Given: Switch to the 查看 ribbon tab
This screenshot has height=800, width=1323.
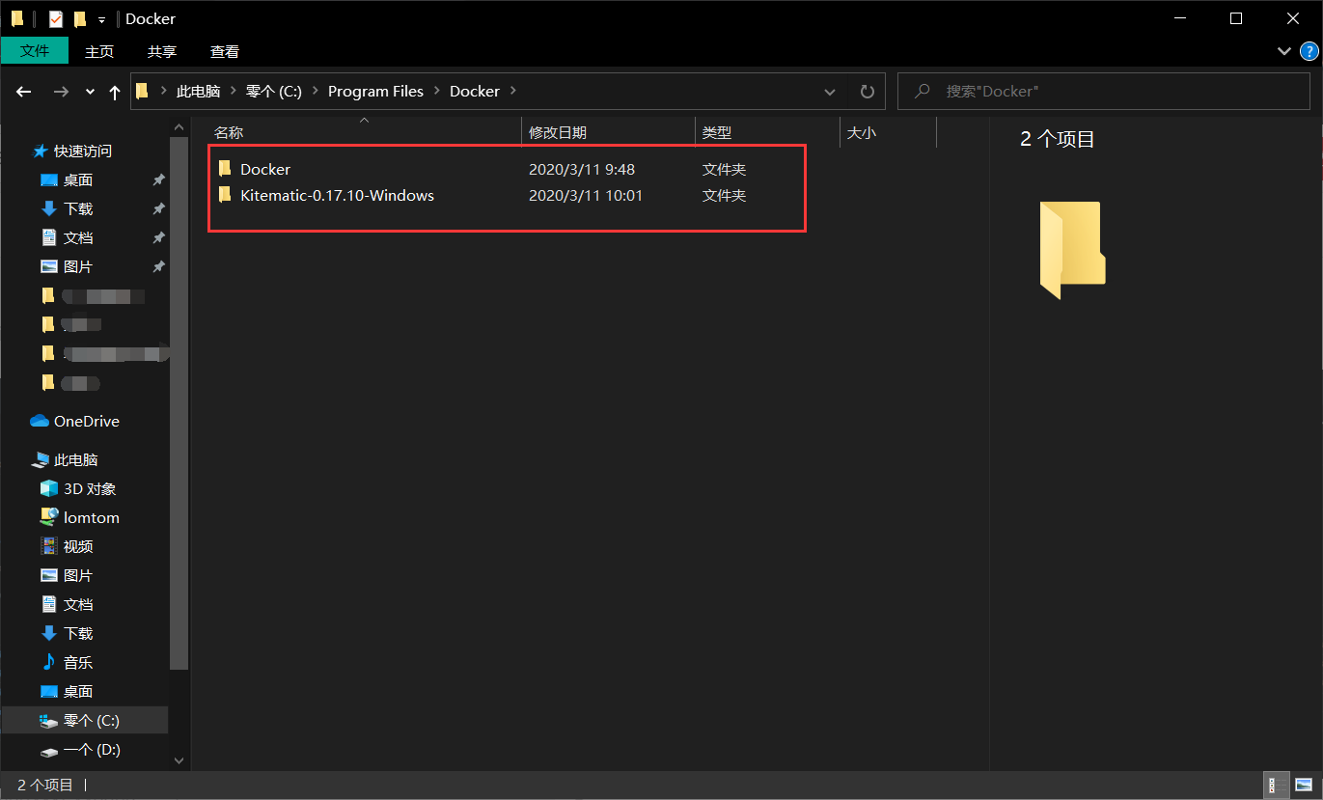Looking at the screenshot, I should click(225, 51).
